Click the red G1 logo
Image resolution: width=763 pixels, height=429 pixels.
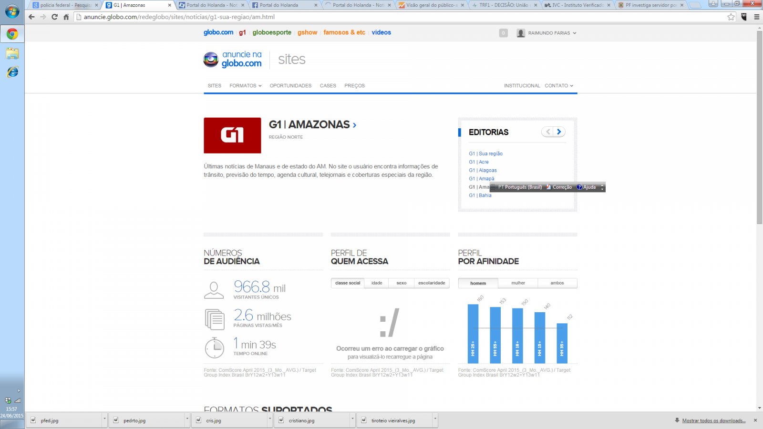pyautogui.click(x=232, y=135)
